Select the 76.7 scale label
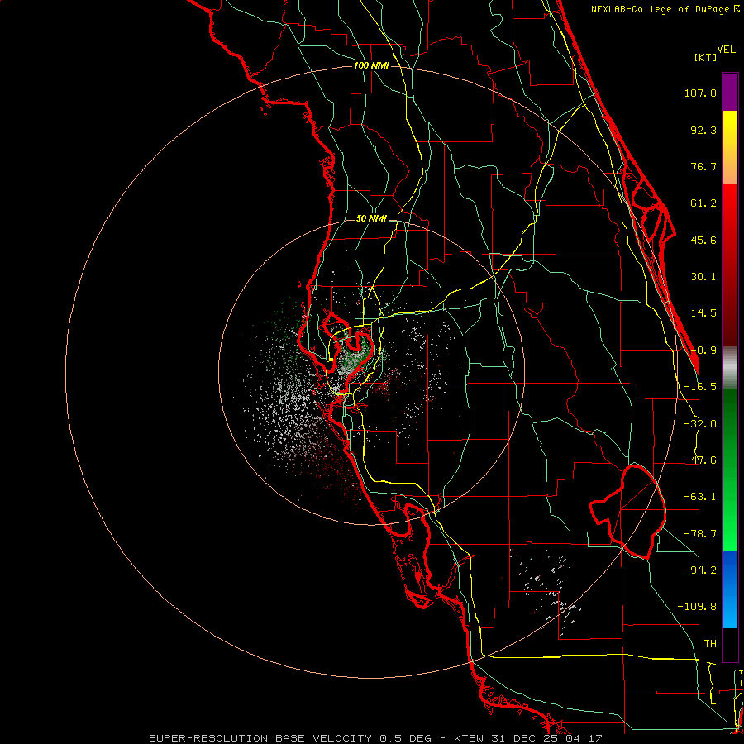 click(703, 166)
